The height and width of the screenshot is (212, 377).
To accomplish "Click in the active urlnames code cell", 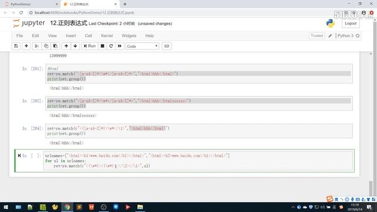I will pyautogui.click(x=199, y=161).
